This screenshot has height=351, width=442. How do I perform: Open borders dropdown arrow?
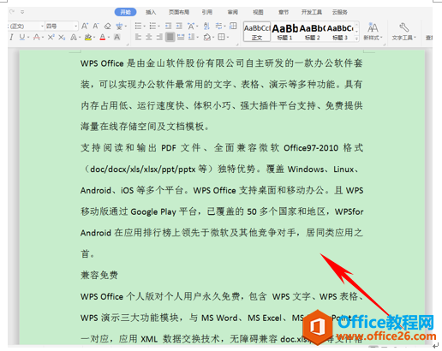228,38
